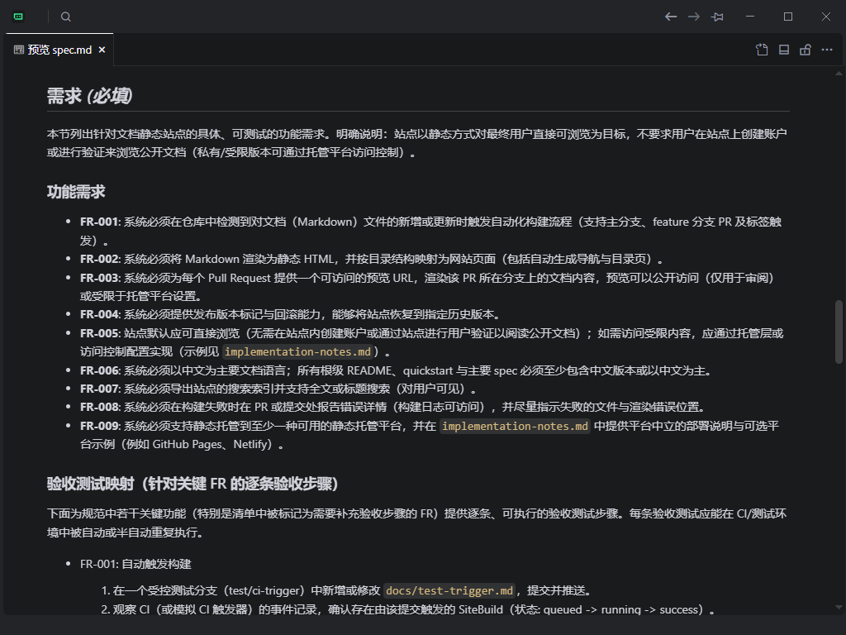Go forward with the right arrow
The height and width of the screenshot is (635, 846).
pos(694,17)
